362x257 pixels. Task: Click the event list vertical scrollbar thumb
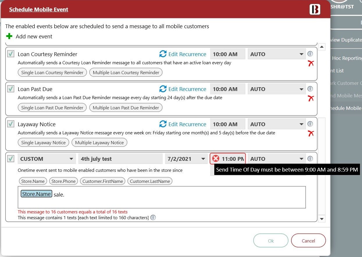[322, 166]
